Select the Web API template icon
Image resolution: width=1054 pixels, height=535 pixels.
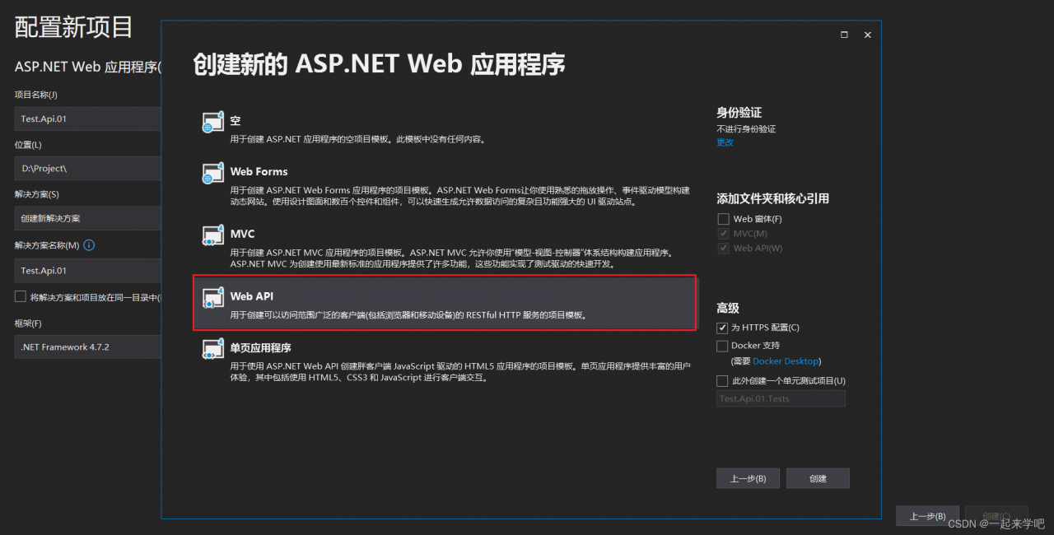[x=213, y=297]
